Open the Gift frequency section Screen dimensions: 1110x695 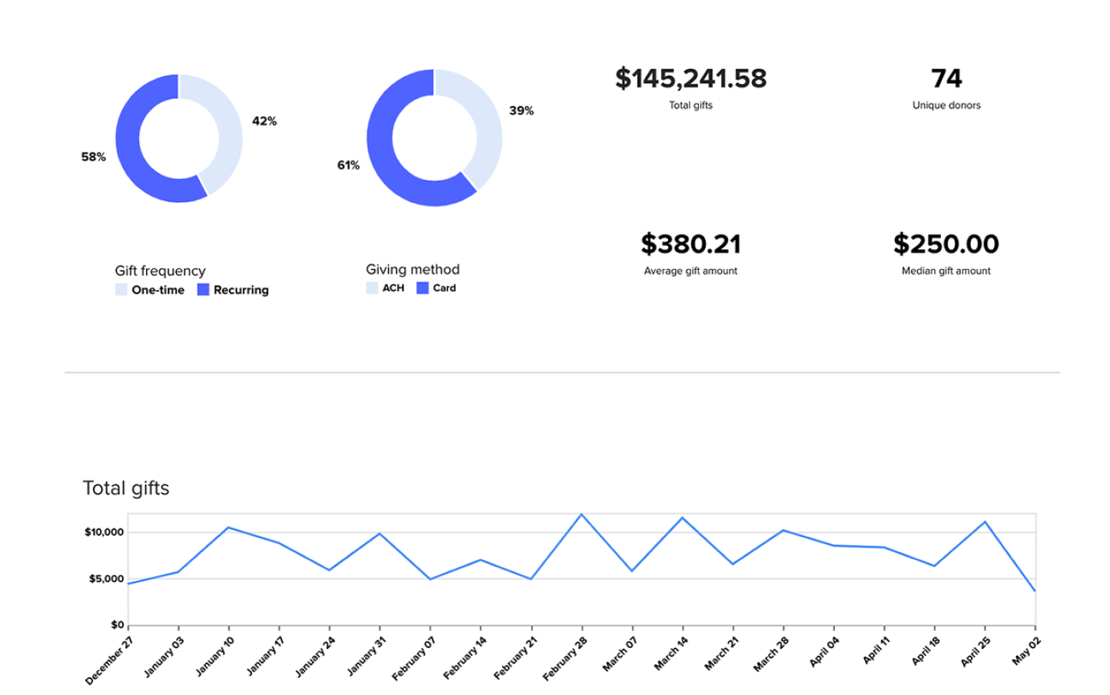[x=160, y=271]
